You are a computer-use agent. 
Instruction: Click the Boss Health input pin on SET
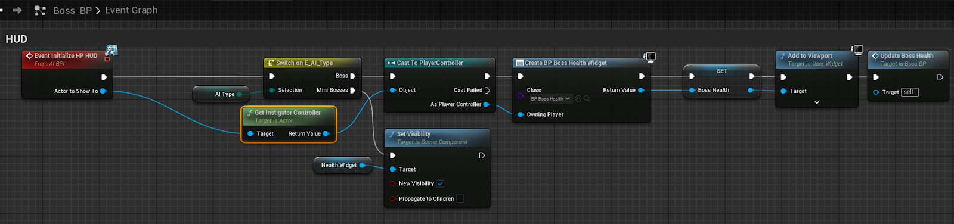coord(692,91)
